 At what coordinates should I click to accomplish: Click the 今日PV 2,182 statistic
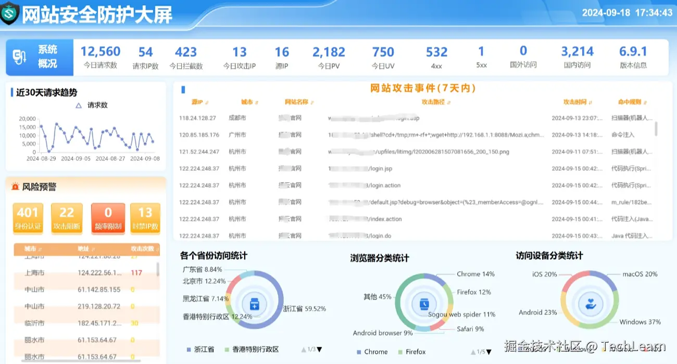(329, 57)
